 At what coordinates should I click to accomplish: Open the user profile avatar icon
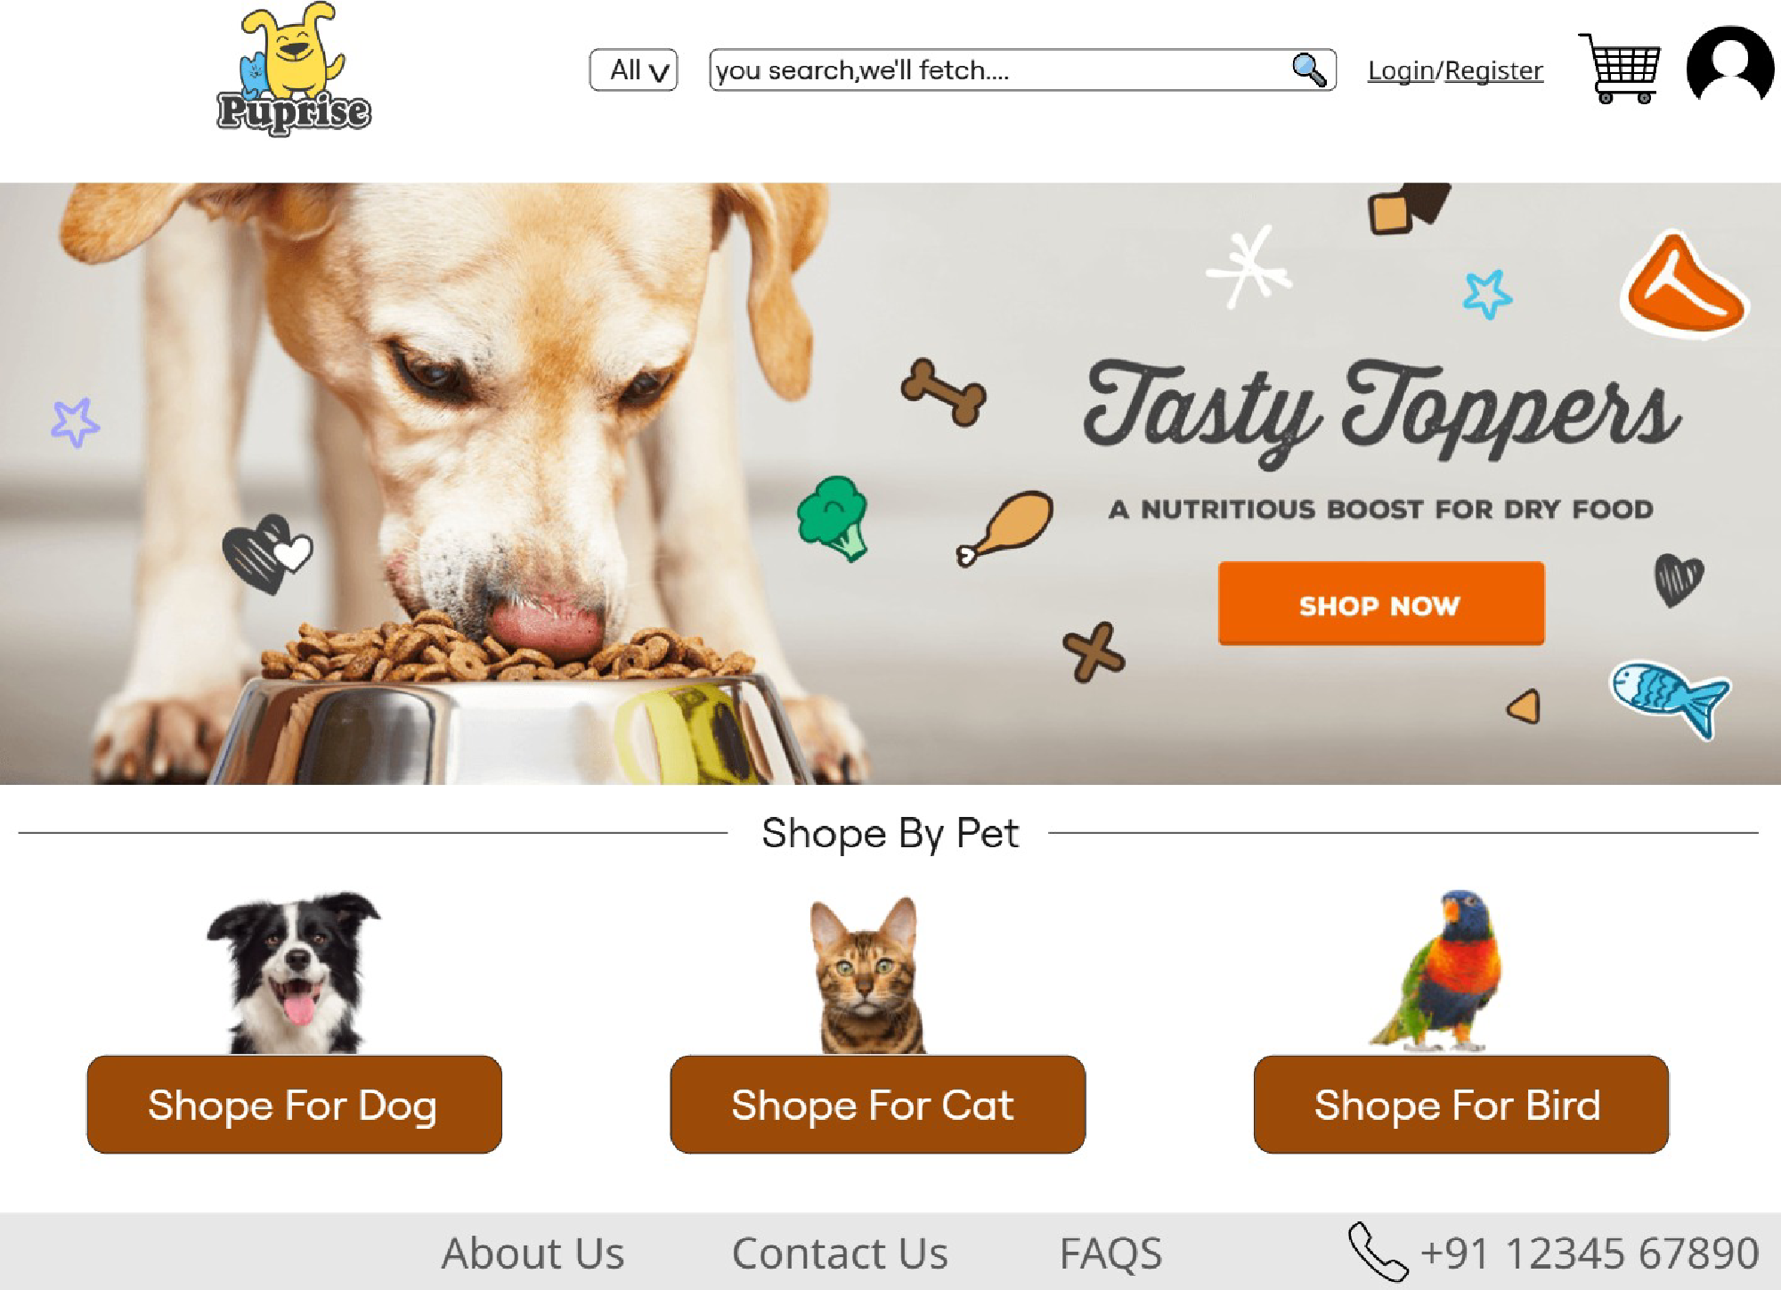pyautogui.click(x=1730, y=66)
